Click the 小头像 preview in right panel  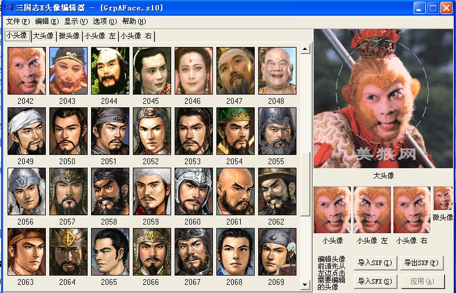tap(332, 210)
